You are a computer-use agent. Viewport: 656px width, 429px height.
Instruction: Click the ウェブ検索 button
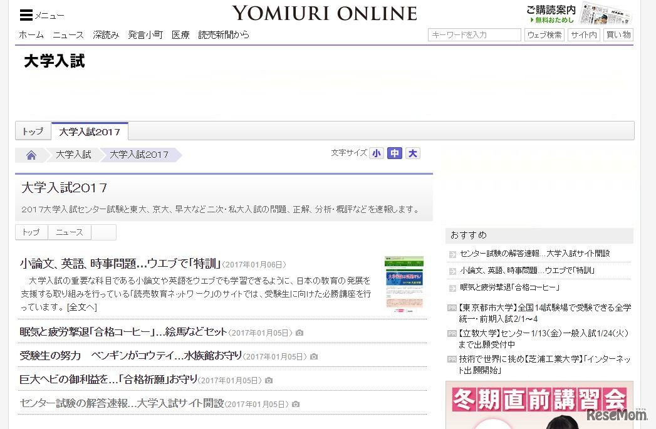[544, 34]
